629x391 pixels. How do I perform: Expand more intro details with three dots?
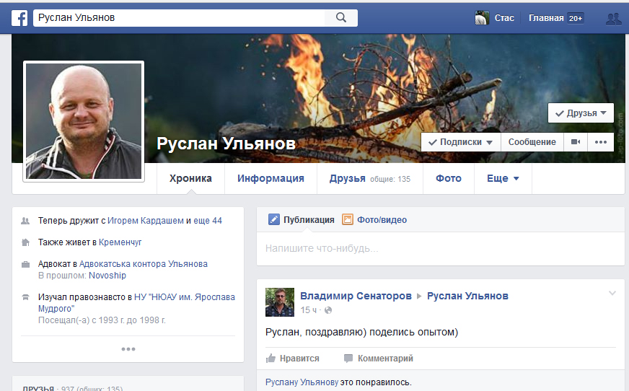[x=128, y=349]
